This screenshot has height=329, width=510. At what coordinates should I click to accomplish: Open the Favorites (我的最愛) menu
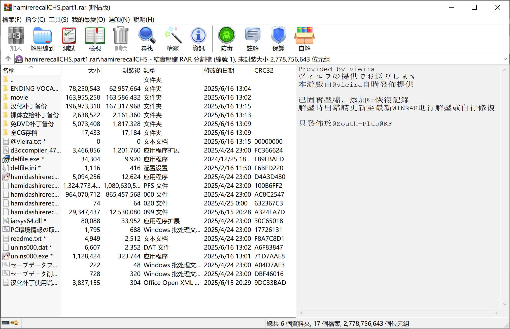(88, 20)
